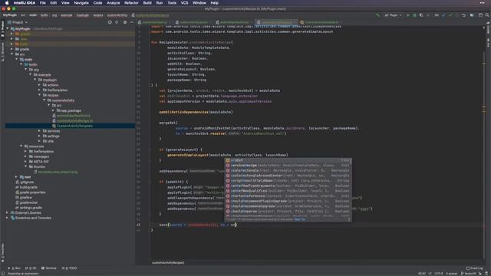Viewport: 491px width, 276px height.
Task: Open the Terminal tool window
Action: pyautogui.click(x=49, y=268)
